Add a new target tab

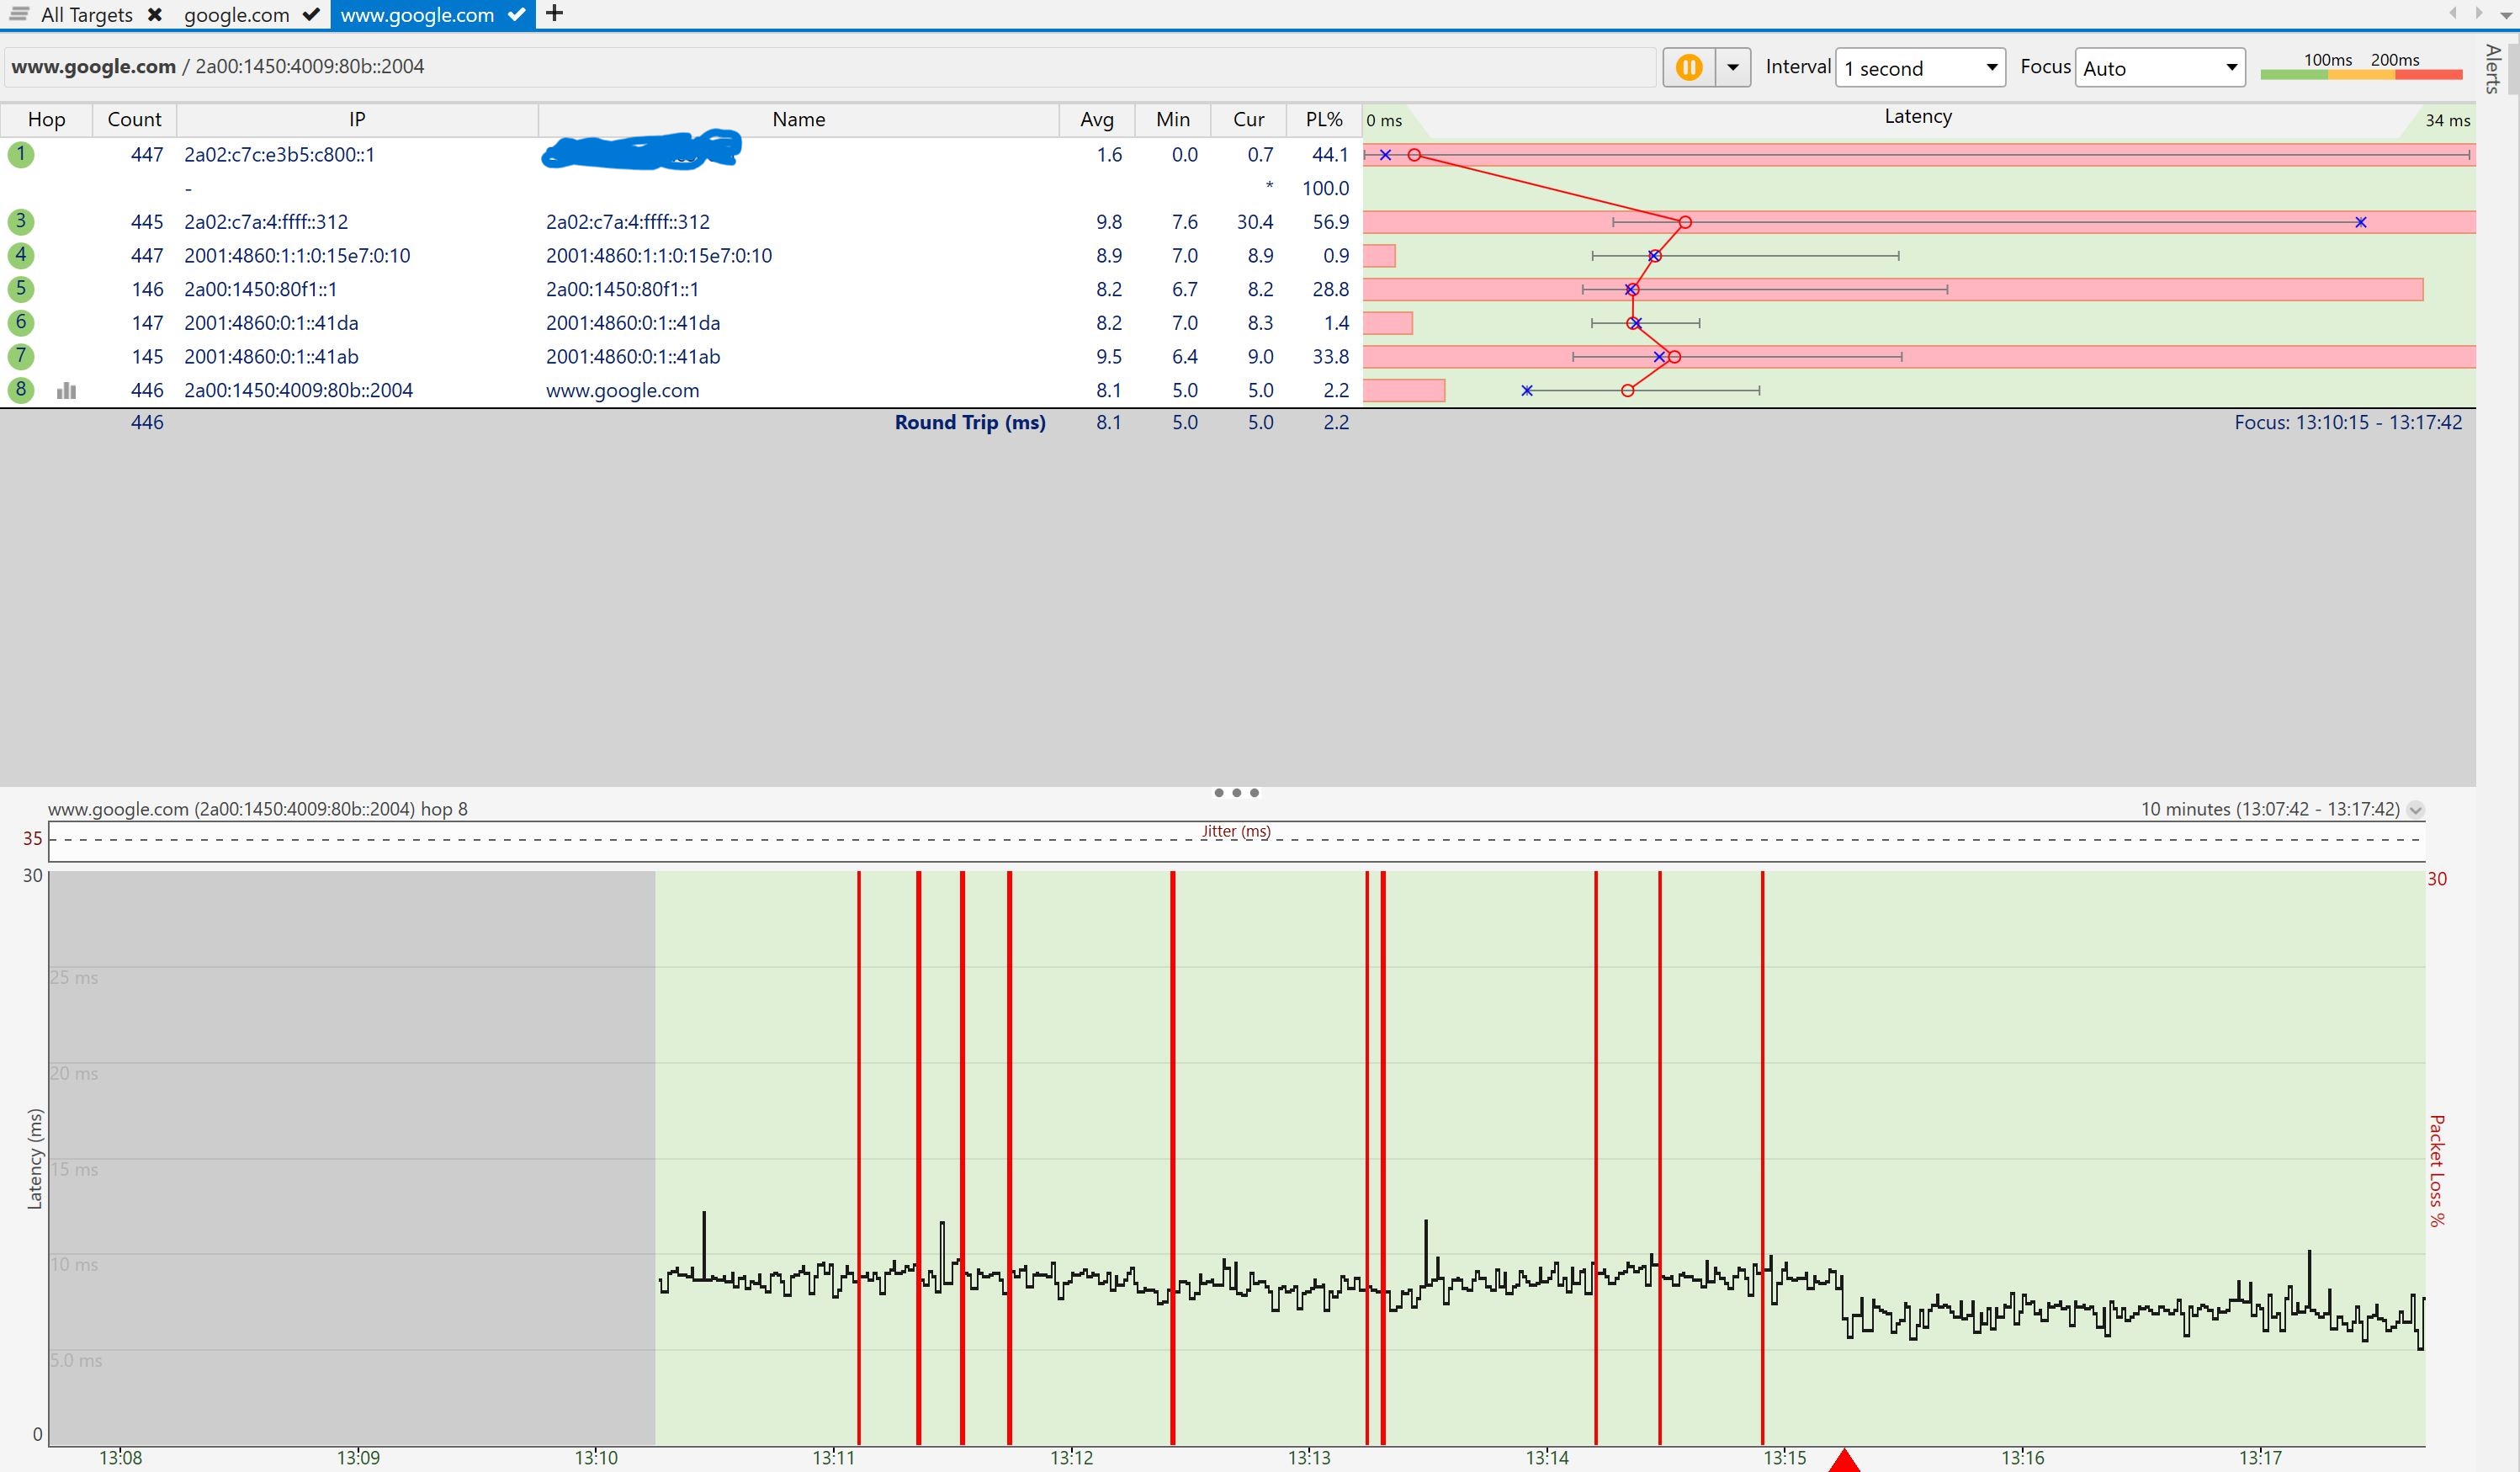555,14
